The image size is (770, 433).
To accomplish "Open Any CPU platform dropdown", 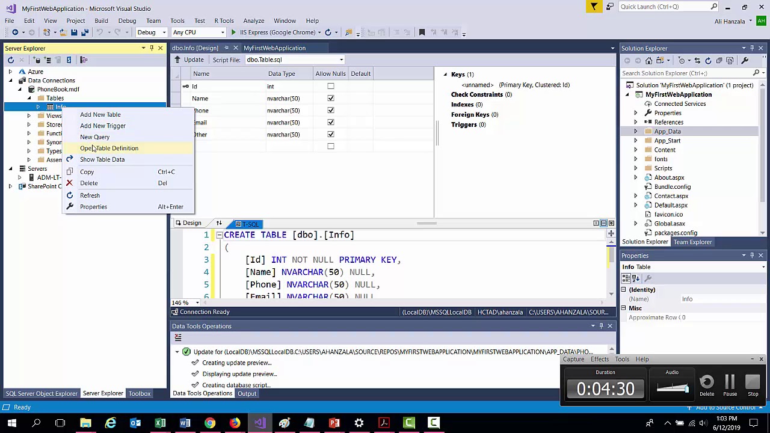I will tap(199, 32).
